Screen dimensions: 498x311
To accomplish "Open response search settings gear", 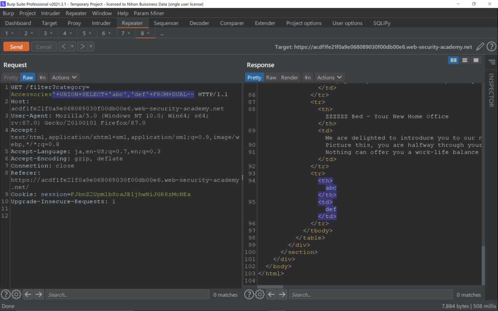I will 260,294.
